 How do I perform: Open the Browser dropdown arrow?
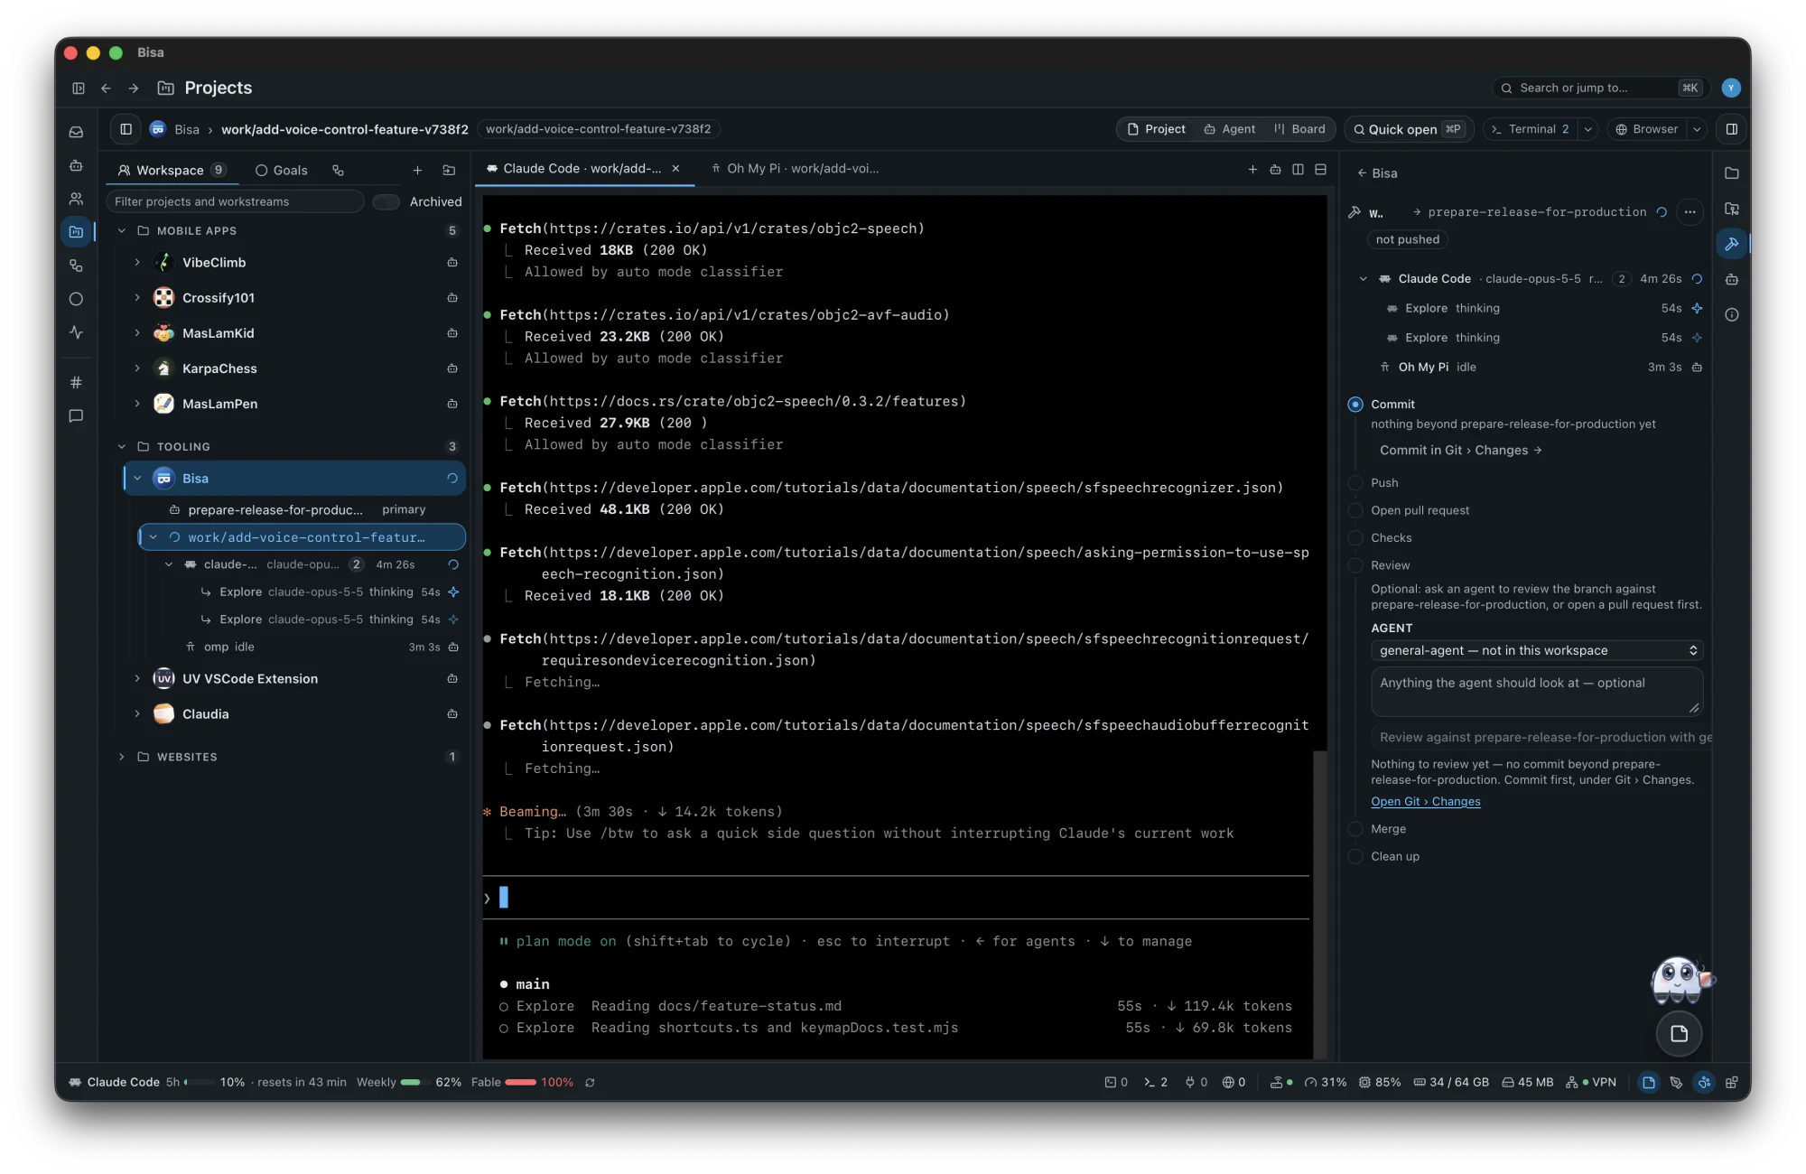[x=1697, y=129]
